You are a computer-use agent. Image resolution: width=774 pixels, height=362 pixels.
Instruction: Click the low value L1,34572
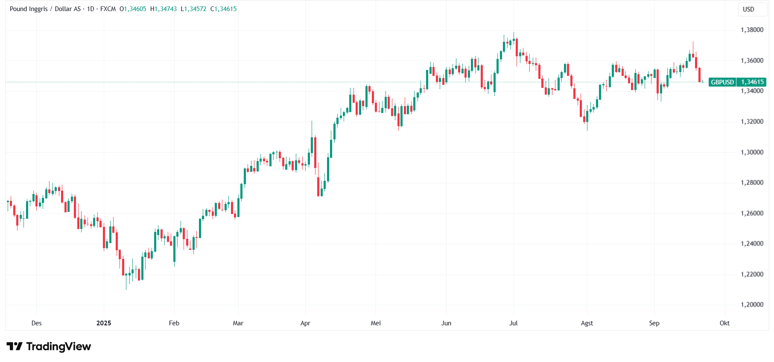(193, 9)
